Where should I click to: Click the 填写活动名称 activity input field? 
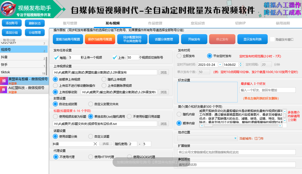tap(236, 165)
